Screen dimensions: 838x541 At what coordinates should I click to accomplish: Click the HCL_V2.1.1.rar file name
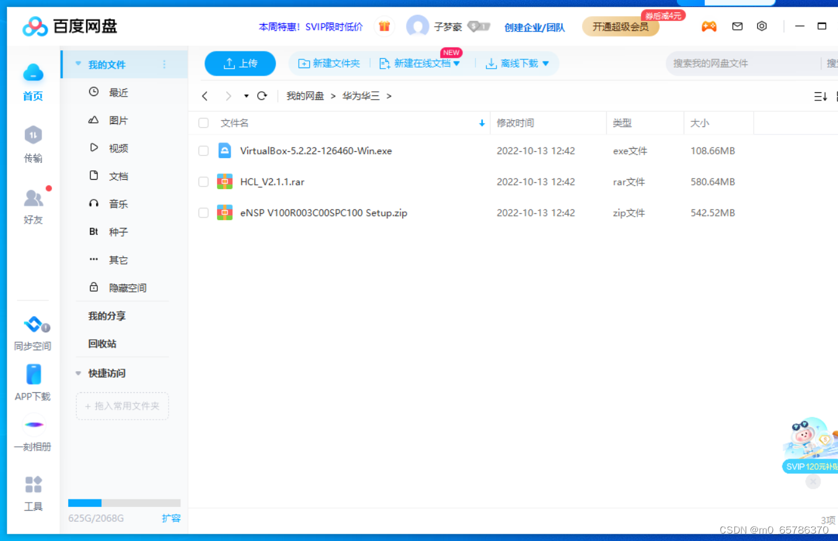[272, 182]
